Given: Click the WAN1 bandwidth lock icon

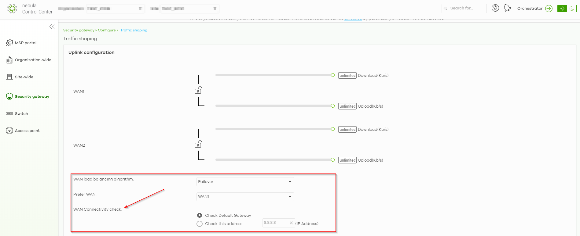Looking at the screenshot, I should [198, 90].
